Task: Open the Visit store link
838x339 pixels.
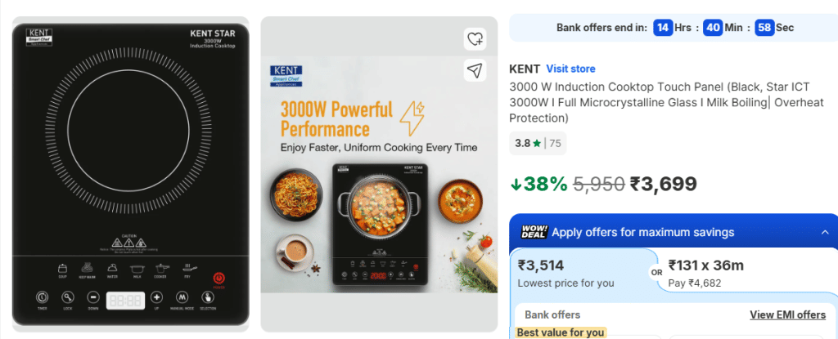Action: click(570, 69)
